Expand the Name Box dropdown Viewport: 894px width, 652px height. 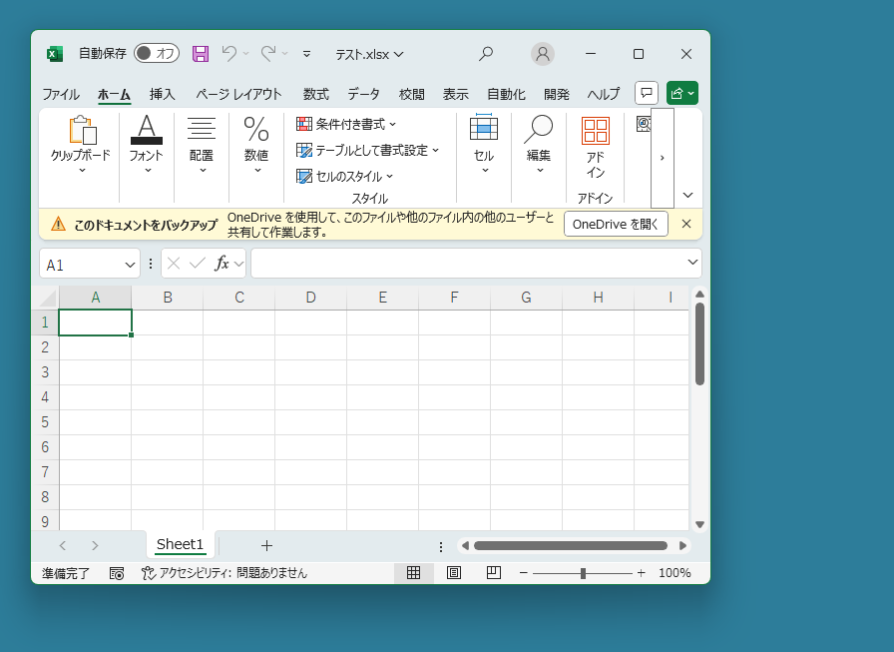(130, 265)
